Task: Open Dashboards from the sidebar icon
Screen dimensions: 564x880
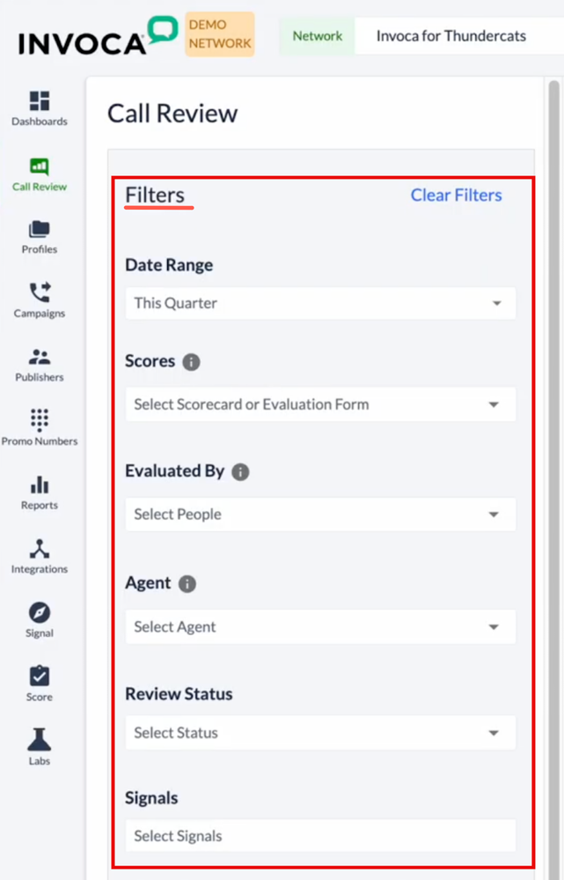Action: click(x=40, y=100)
